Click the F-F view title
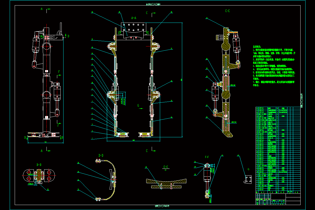 pos(207,157)
